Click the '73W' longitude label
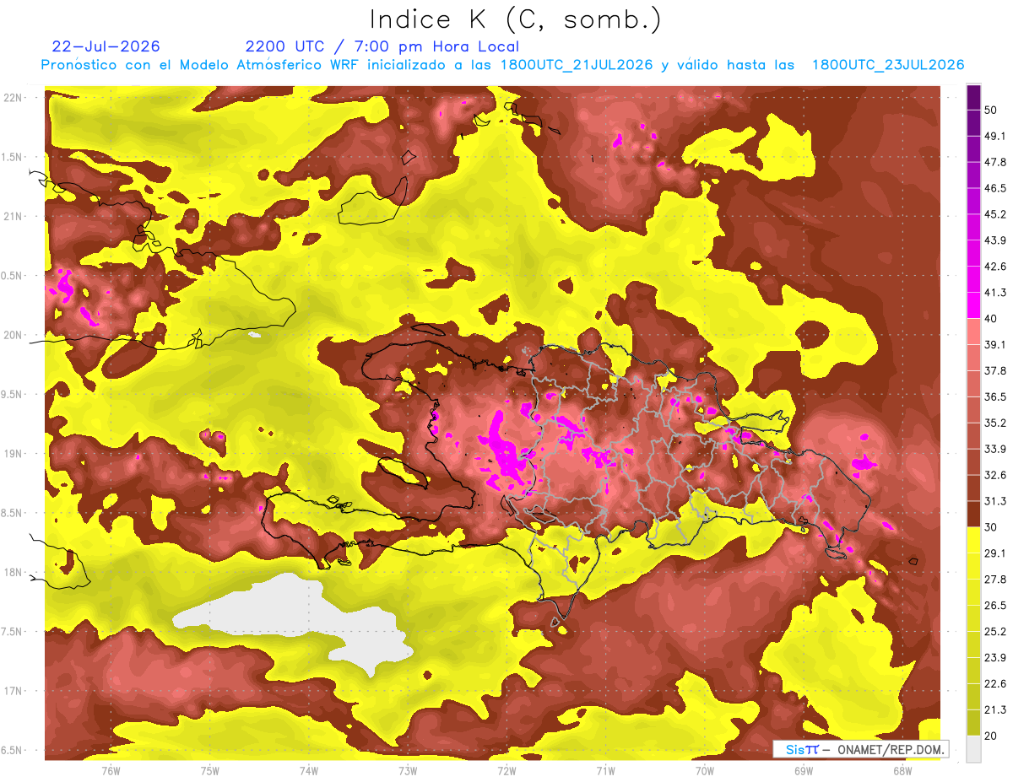 coord(408,770)
